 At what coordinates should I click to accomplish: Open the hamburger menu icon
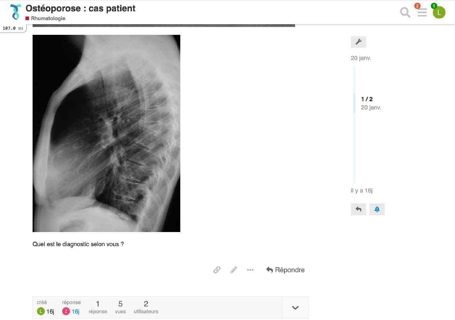point(422,13)
